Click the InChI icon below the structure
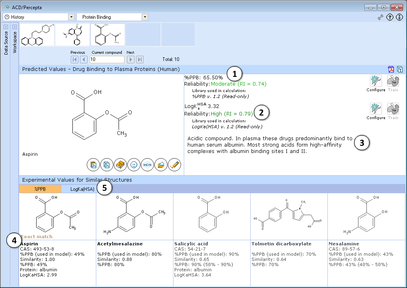The height and width of the screenshot is (288, 407). coord(148,165)
